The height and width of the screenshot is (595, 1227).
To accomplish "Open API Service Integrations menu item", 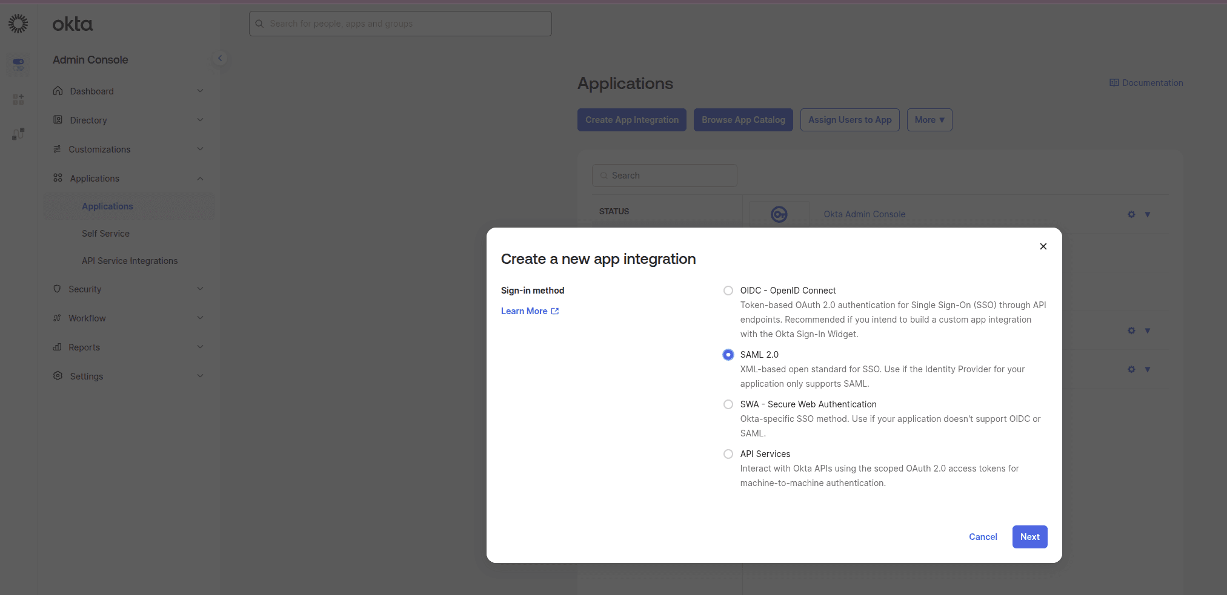I will point(128,261).
